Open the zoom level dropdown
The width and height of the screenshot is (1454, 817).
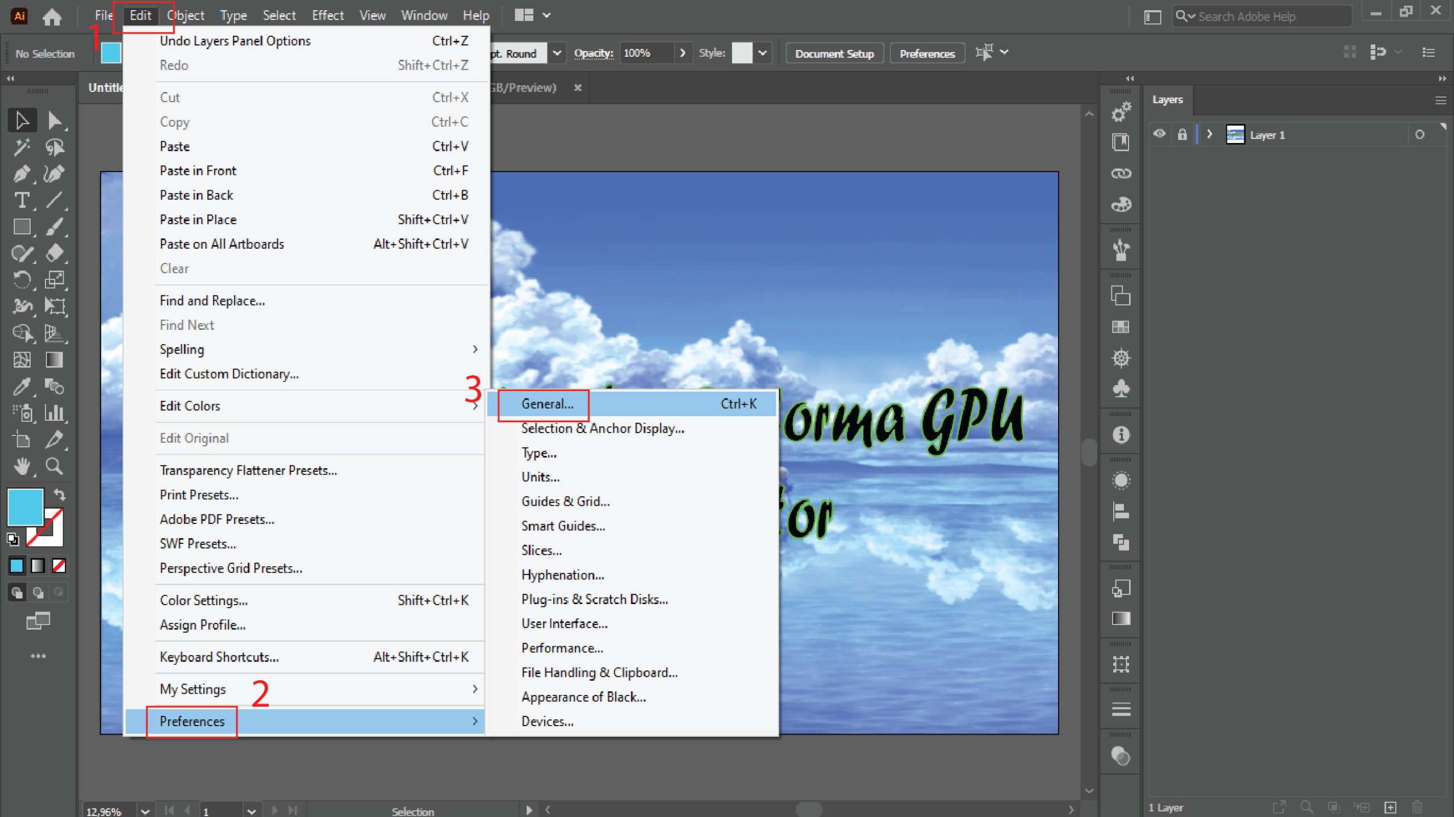tap(145, 811)
